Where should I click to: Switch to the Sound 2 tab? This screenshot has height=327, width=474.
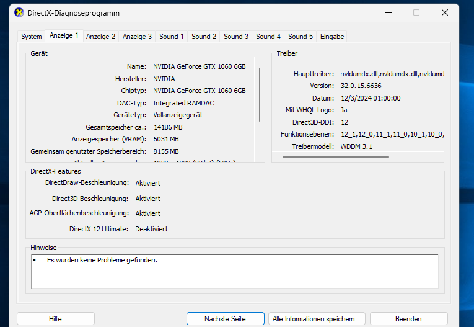204,37
